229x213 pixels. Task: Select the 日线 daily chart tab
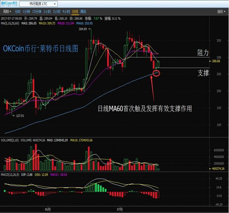click(x=75, y=11)
